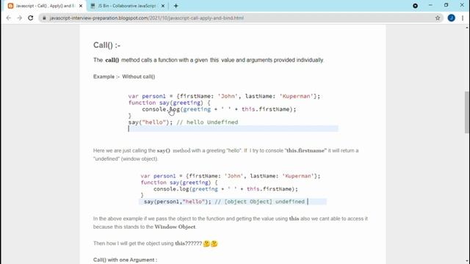Reload the page with the refresh icon

pyautogui.click(x=31, y=18)
